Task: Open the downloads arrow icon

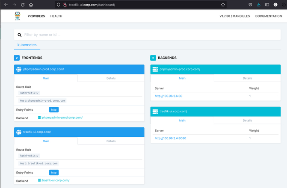Action: (x=259, y=5)
